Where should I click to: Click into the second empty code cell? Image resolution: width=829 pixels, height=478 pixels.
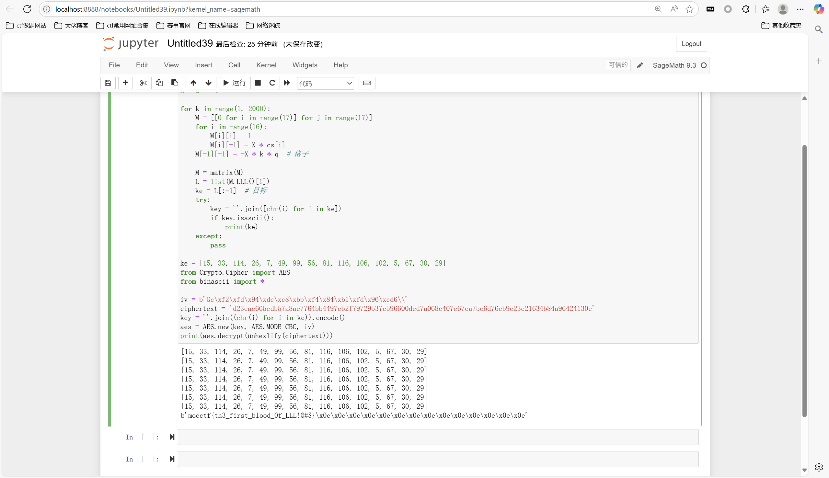(438, 459)
